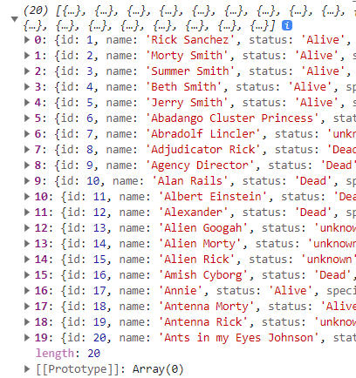
Task: Expand entry 1 Morty Smith
Action: pyautogui.click(x=27, y=55)
